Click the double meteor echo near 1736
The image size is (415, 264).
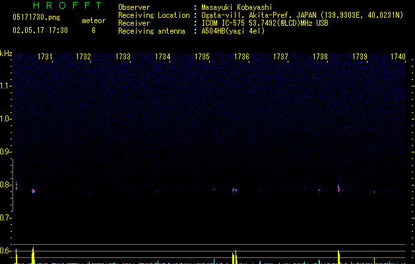(235, 190)
